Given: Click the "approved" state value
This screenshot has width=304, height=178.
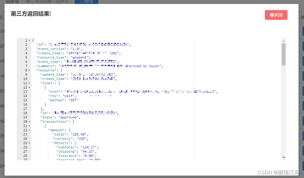Looking at the screenshot, I should pyautogui.click(x=69, y=117).
